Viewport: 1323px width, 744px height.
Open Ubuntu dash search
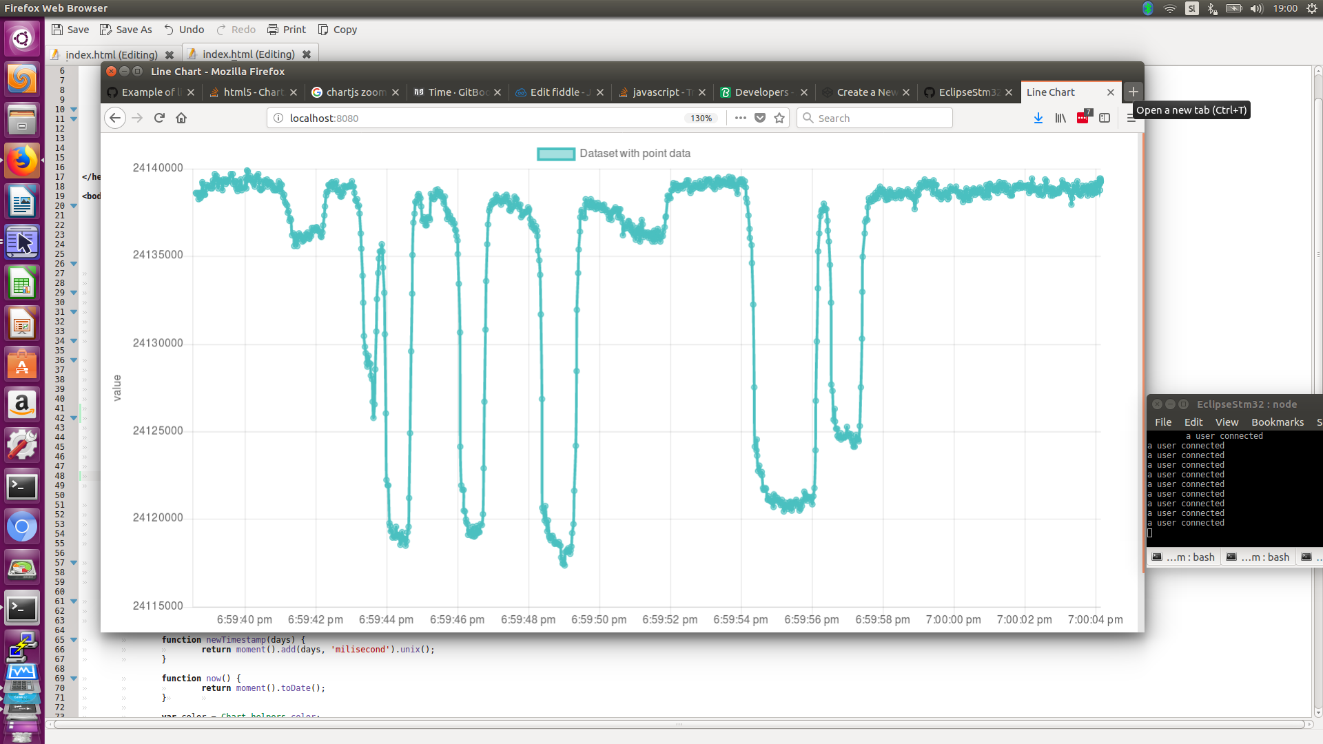coord(22,39)
